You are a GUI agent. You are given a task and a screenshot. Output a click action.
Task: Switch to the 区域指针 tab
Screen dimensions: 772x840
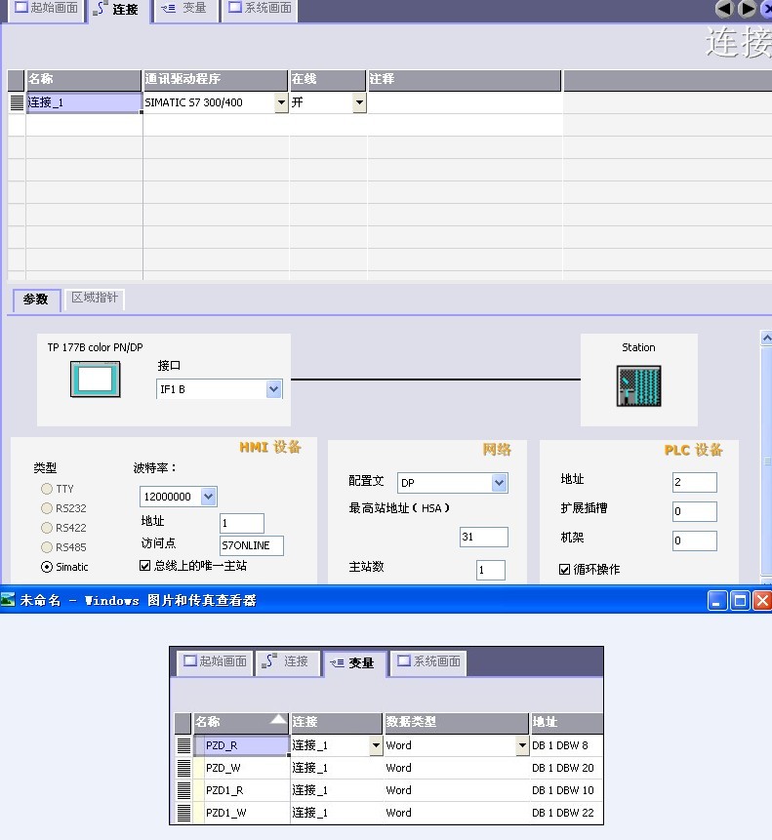(95, 298)
